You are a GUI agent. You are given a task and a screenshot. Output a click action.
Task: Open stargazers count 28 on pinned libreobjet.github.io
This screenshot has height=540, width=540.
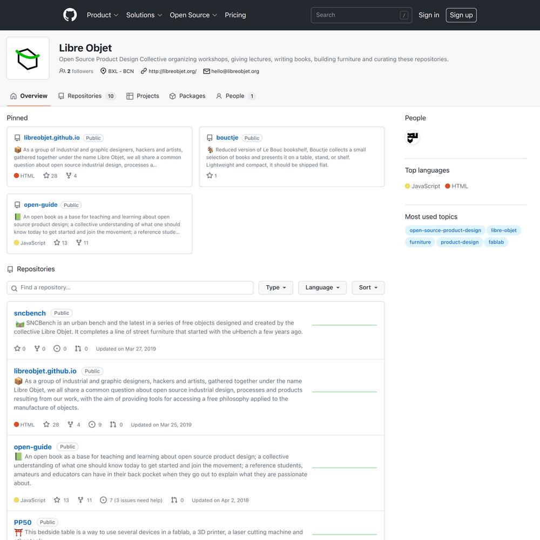[50, 175]
